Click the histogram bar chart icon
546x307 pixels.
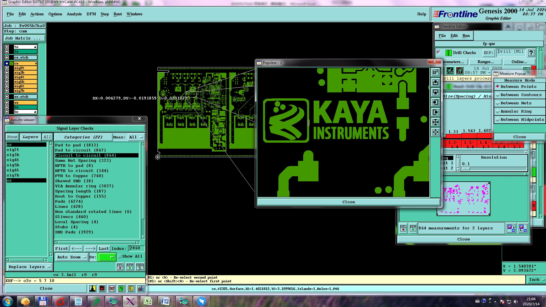(x=140, y=289)
